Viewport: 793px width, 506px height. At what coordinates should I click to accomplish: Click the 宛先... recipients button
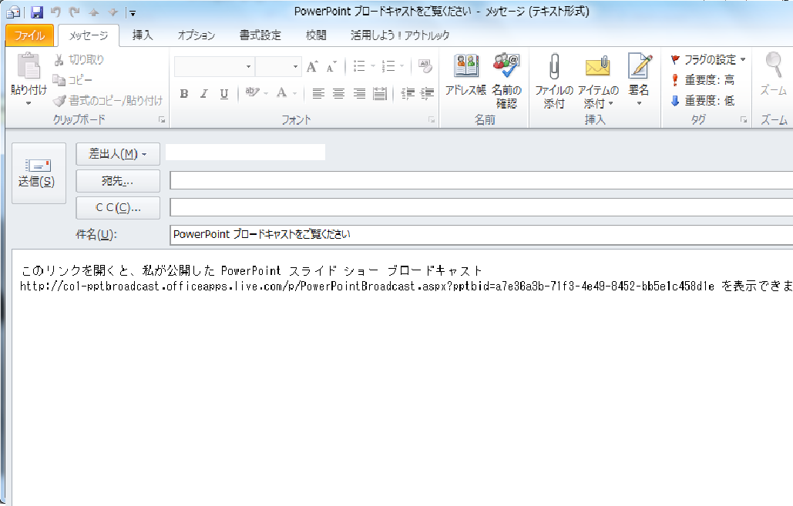[118, 181]
